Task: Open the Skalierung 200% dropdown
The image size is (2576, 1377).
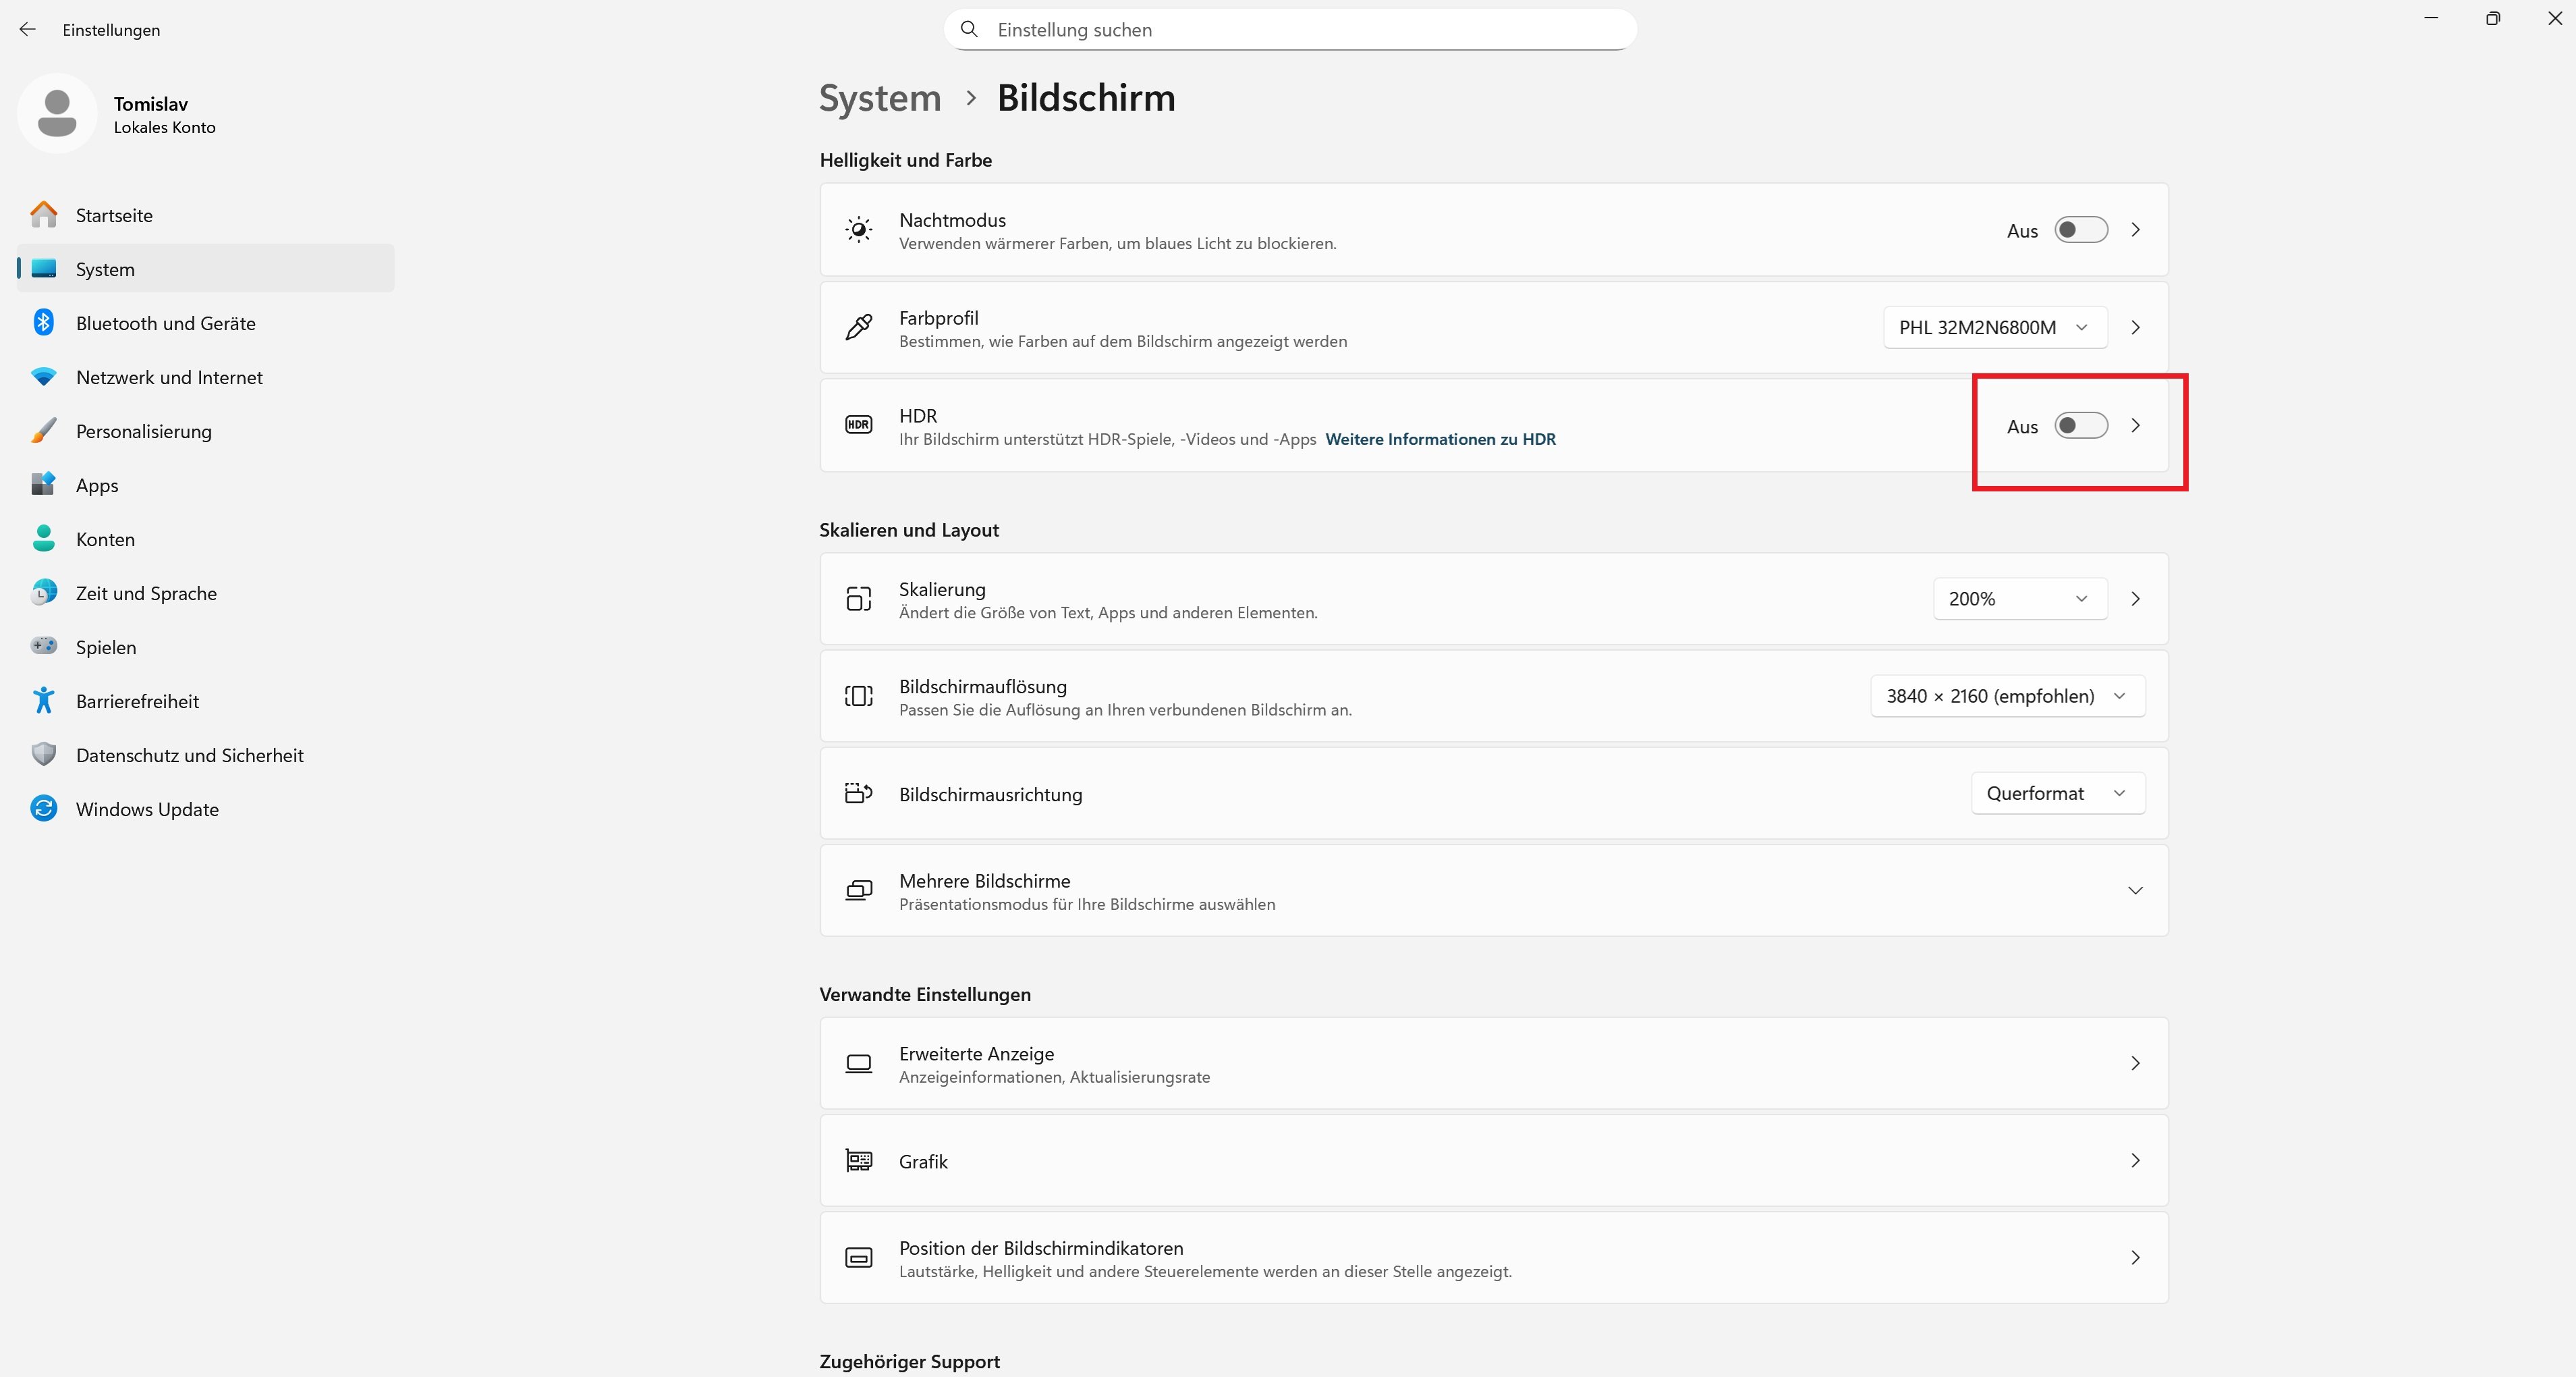Action: 2019,599
